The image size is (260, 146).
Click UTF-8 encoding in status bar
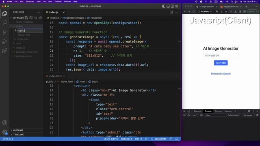point(139,139)
